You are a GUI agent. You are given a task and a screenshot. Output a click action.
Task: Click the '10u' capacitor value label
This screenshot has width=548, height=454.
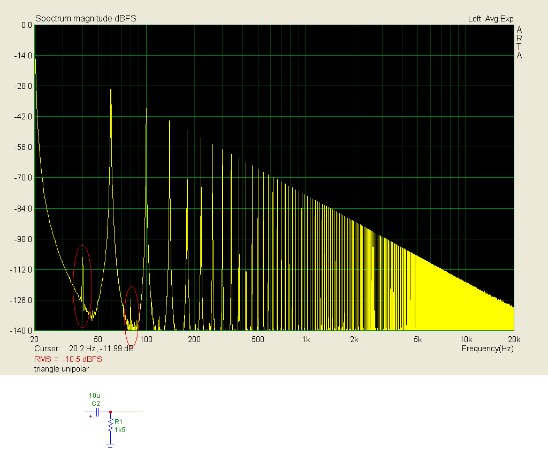[94, 396]
